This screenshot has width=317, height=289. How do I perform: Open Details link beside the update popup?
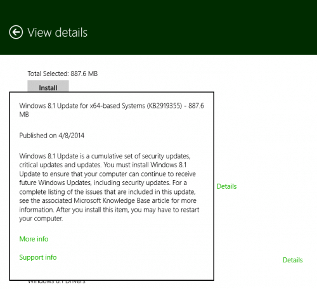[x=226, y=186]
